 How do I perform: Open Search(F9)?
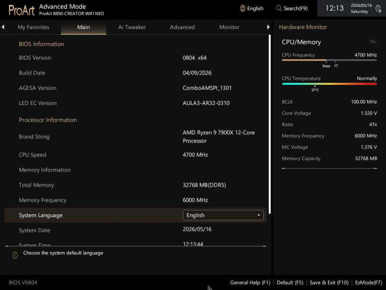pyautogui.click(x=292, y=8)
